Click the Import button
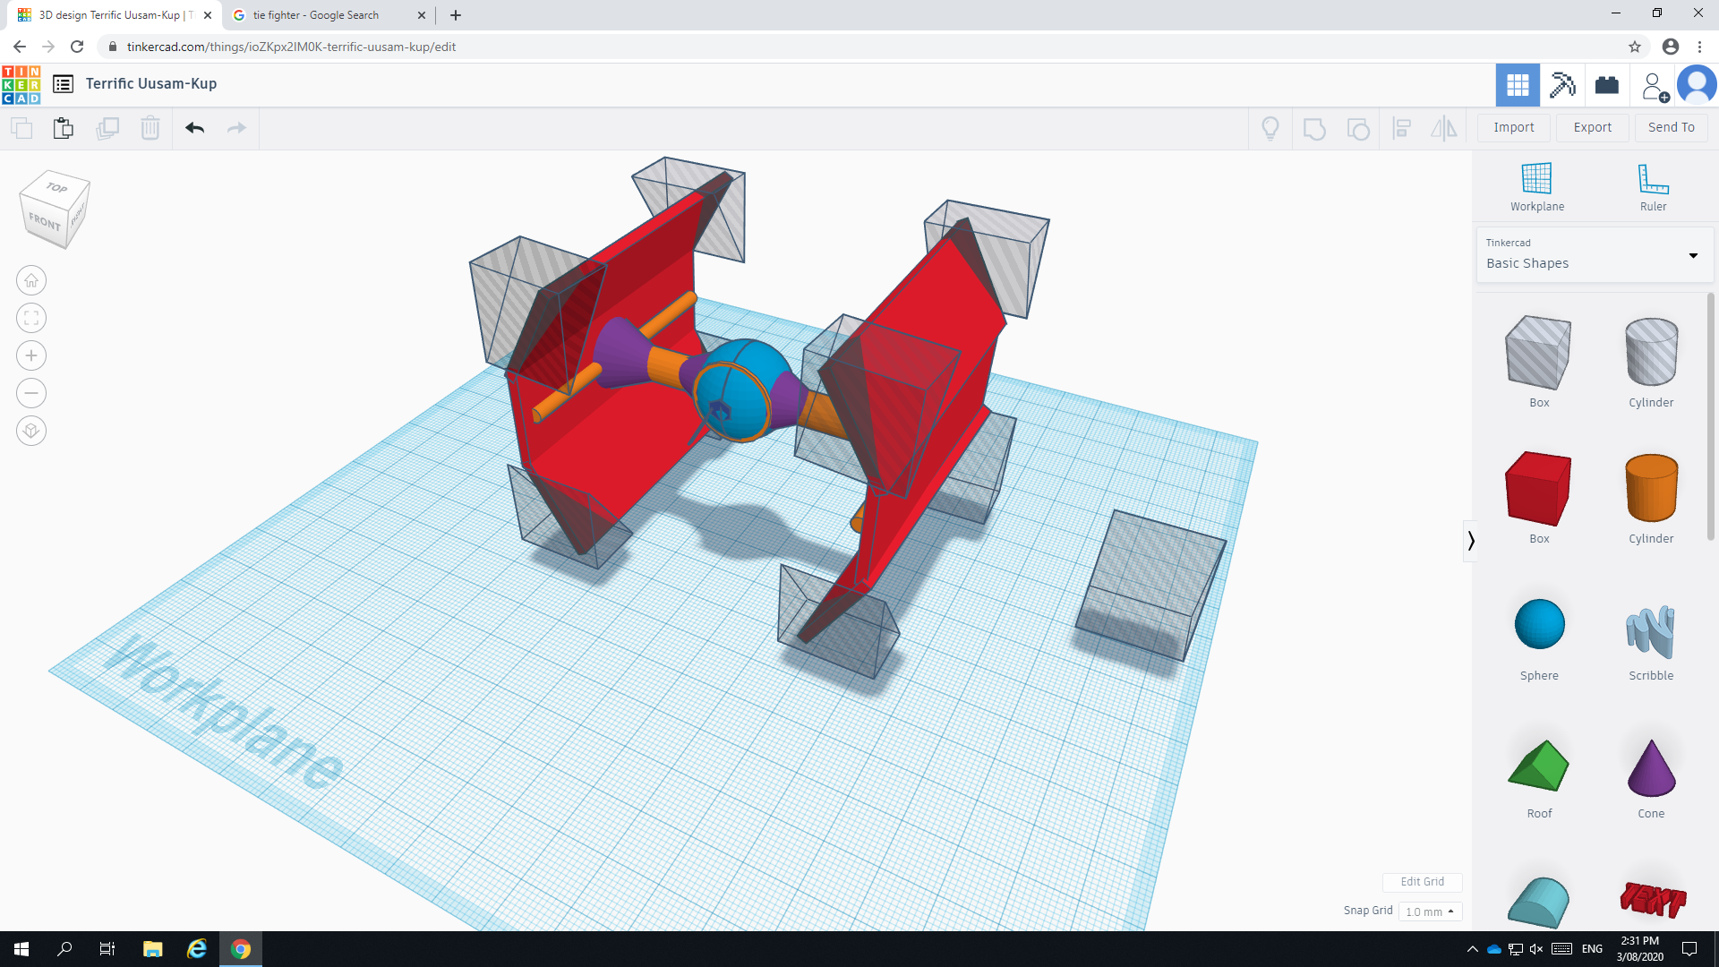Screen dimensions: 1719x967 coord(1514,127)
